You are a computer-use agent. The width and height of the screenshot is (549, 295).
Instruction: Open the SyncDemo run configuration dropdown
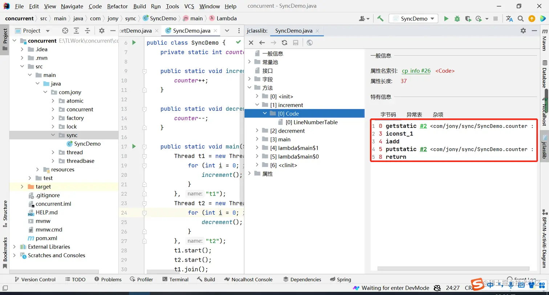coord(413,19)
